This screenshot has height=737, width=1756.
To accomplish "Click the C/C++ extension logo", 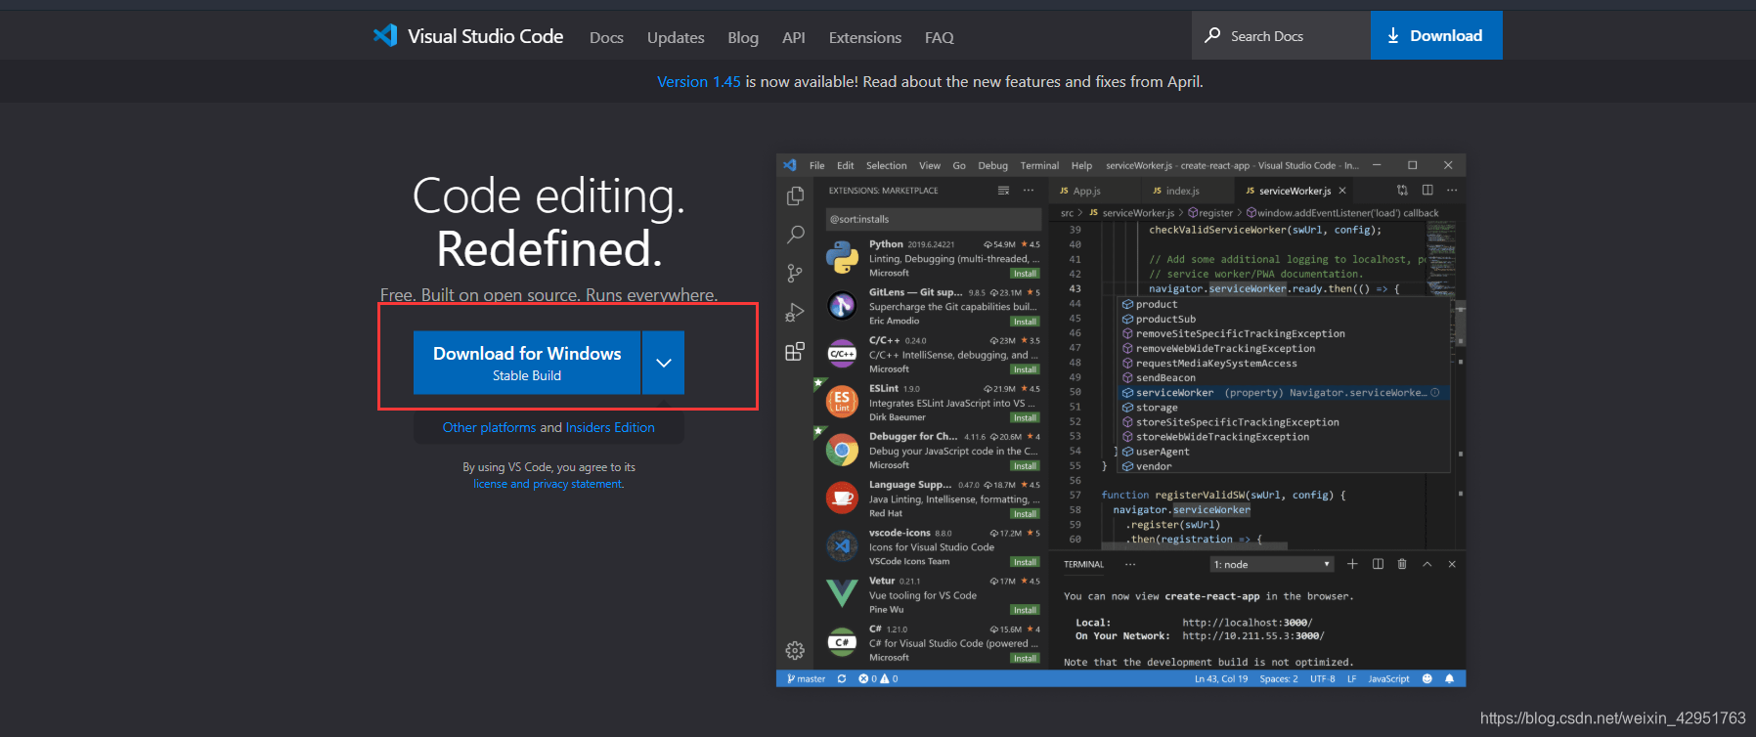I will [842, 354].
